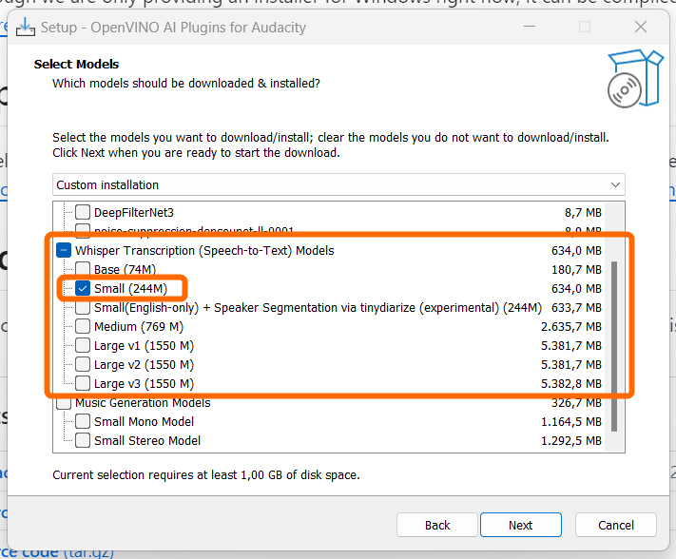Check Large v3 (1550 M) checkbox

coord(83,383)
